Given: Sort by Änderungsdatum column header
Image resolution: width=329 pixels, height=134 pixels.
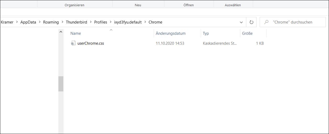Looking at the screenshot, I should pyautogui.click(x=170, y=33).
